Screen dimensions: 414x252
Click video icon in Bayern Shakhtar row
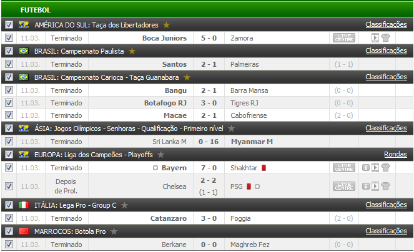pos(375,168)
